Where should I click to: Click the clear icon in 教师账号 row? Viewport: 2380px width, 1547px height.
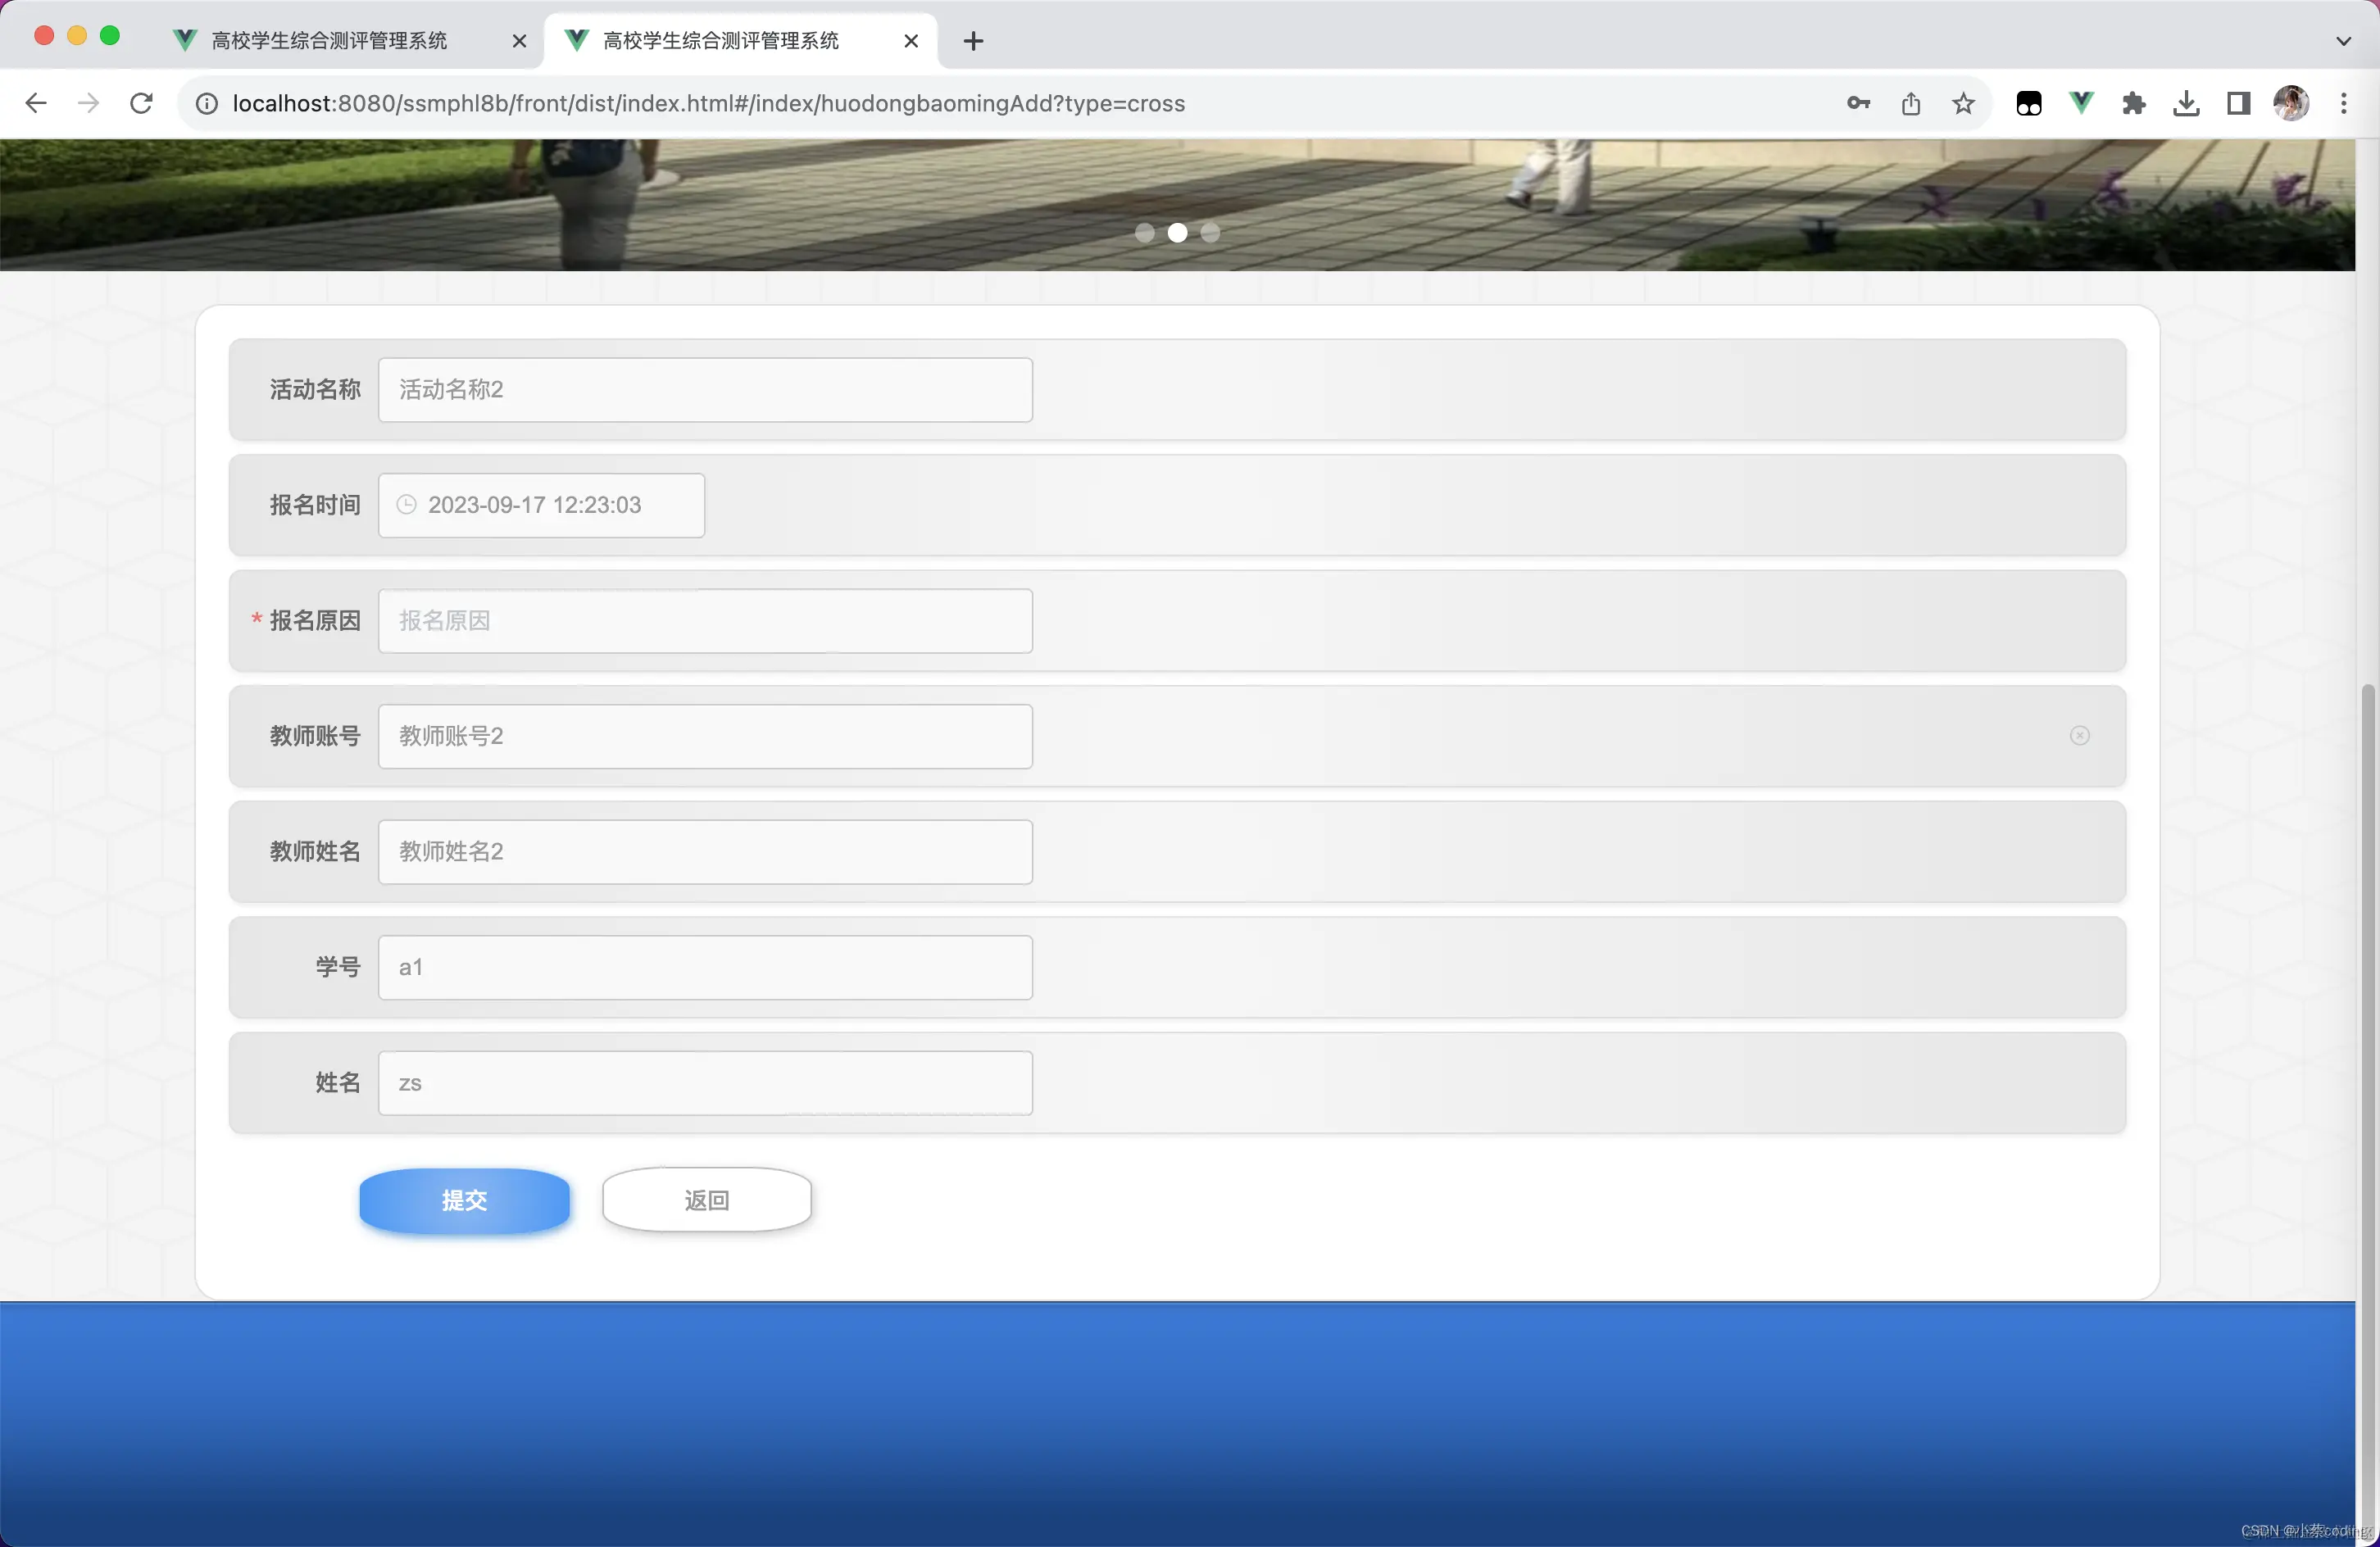point(2079,736)
